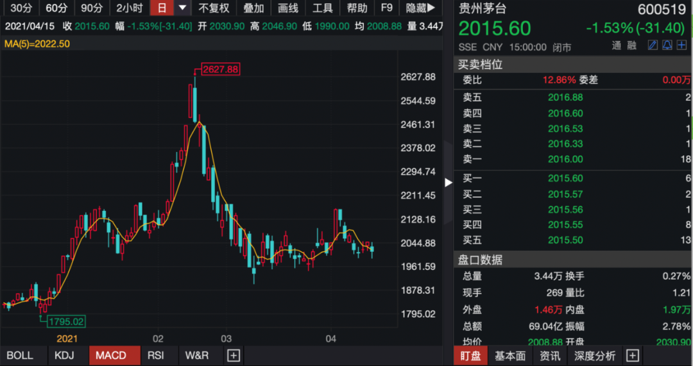Click the 通 connect badge
693x366 pixels.
[x=617, y=46]
